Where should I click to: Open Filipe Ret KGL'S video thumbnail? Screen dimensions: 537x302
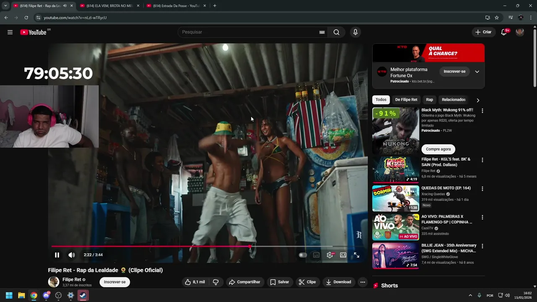click(396, 169)
